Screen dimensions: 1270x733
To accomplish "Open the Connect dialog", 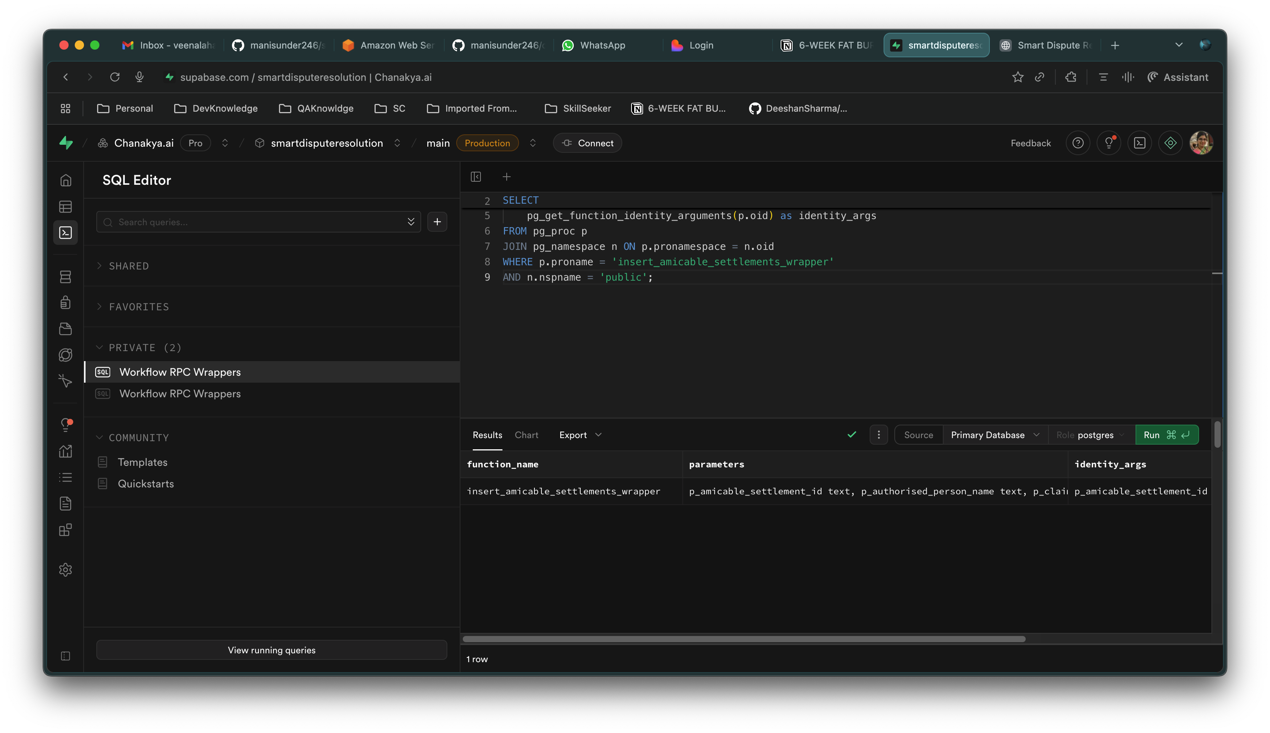I will [x=587, y=143].
